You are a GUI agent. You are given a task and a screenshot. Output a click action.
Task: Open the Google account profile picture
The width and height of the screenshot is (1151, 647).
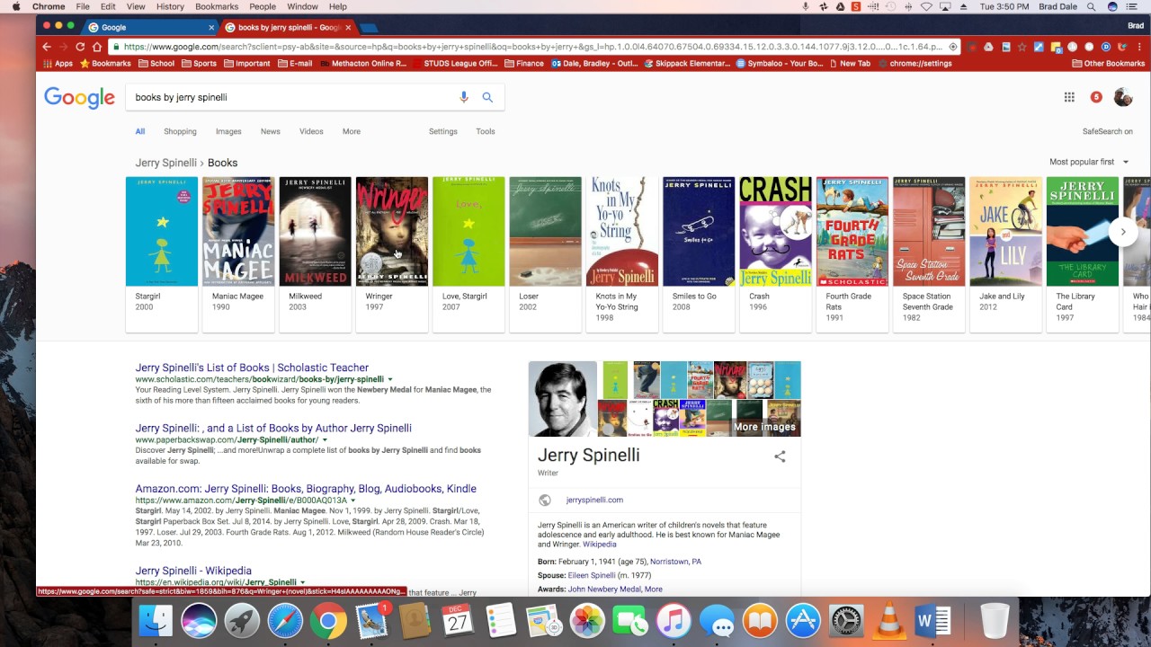1123,97
